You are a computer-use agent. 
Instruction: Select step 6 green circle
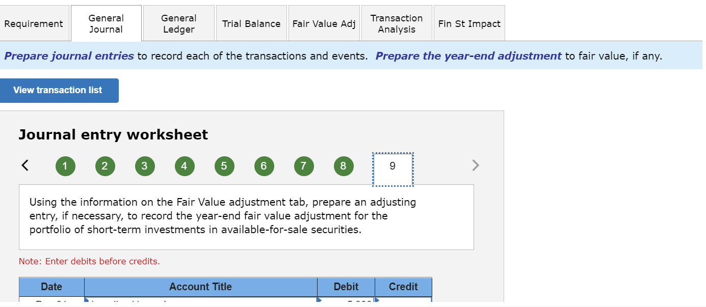pos(264,166)
